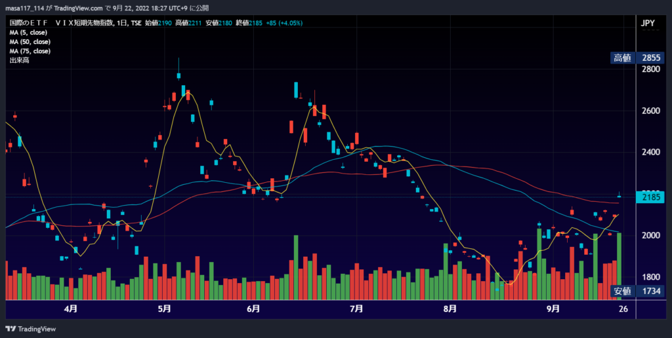Click 2600 on the price axis
The height and width of the screenshot is (338, 672).
coord(650,111)
